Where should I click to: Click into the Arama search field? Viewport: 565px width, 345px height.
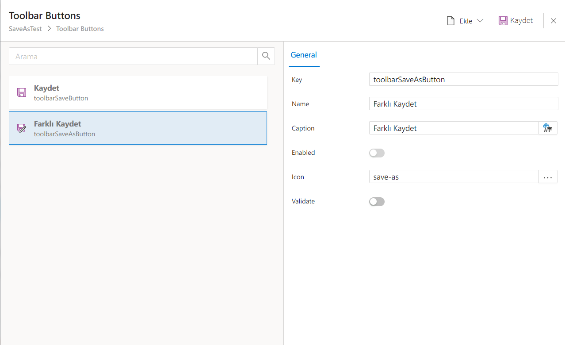point(133,57)
